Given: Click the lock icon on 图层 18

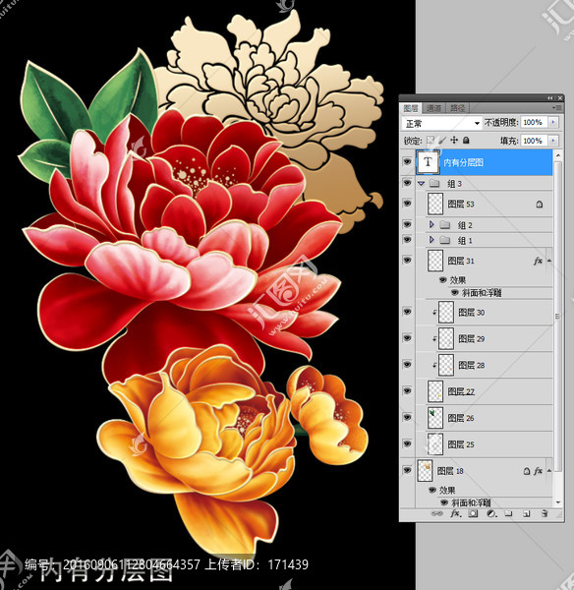Looking at the screenshot, I should point(527,471).
